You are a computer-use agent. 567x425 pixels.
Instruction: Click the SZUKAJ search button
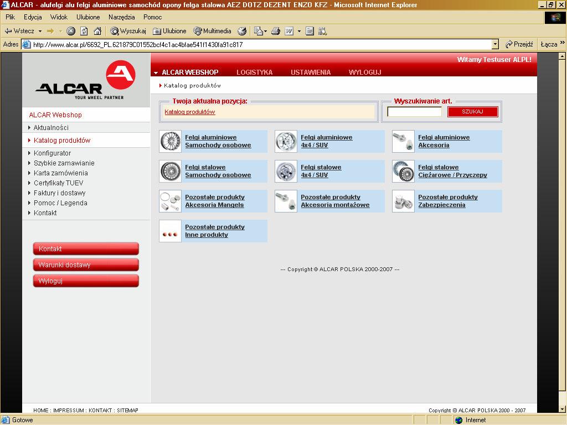473,112
